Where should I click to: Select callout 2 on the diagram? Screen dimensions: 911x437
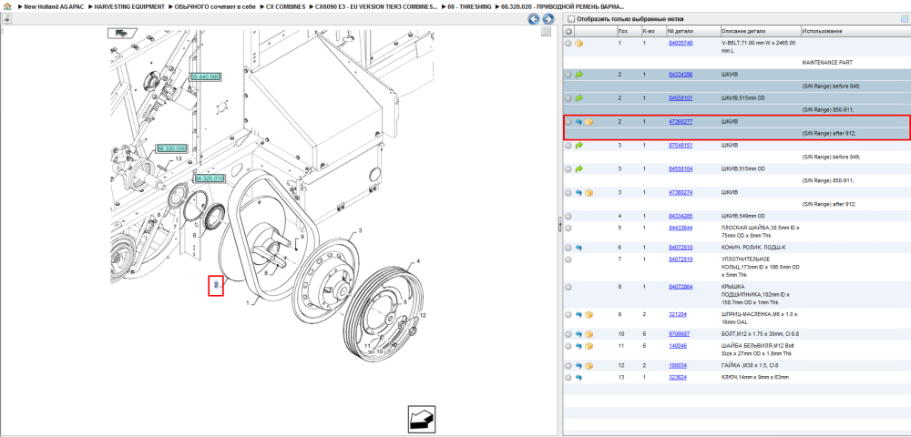coord(216,285)
